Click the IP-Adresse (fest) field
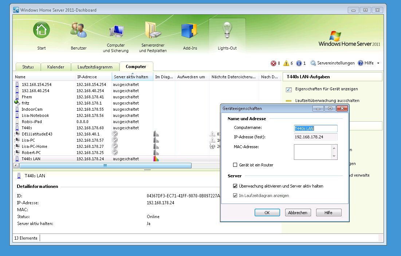 pyautogui.click(x=315, y=137)
